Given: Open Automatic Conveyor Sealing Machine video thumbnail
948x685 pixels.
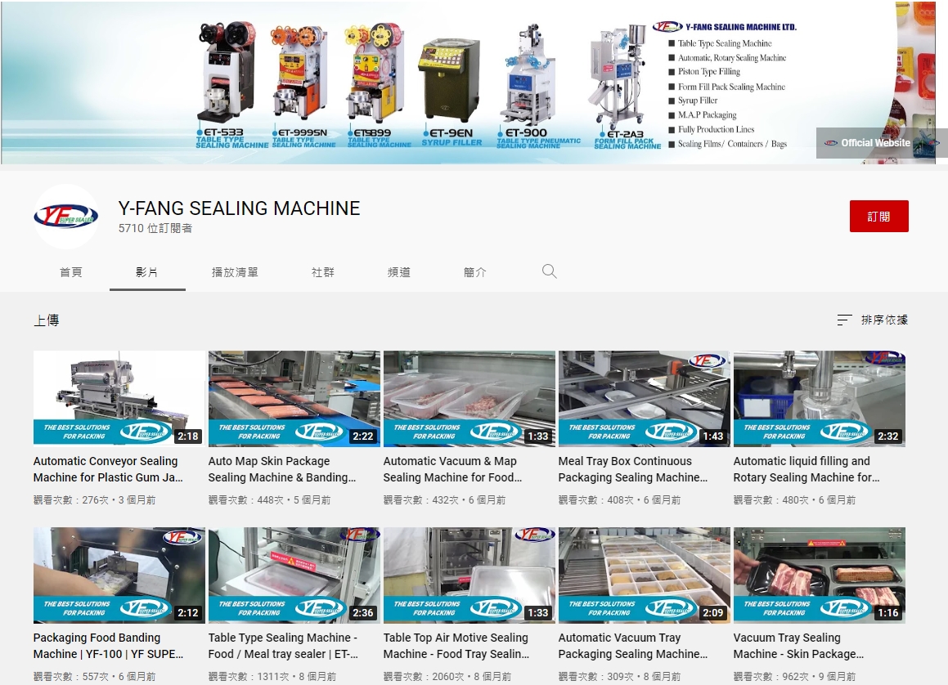Looking at the screenshot, I should (x=119, y=399).
